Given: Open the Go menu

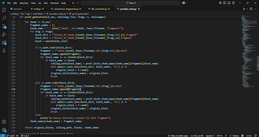Looking at the screenshot, I should tap(40, 3).
